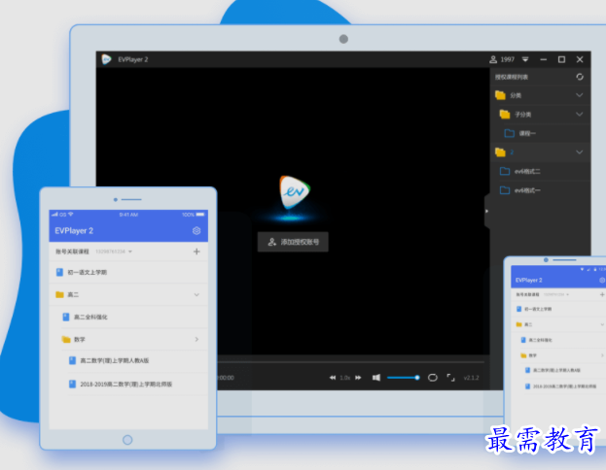
Task: Click the blue book icon of tablet 初一语文上学期
Action: click(59, 273)
